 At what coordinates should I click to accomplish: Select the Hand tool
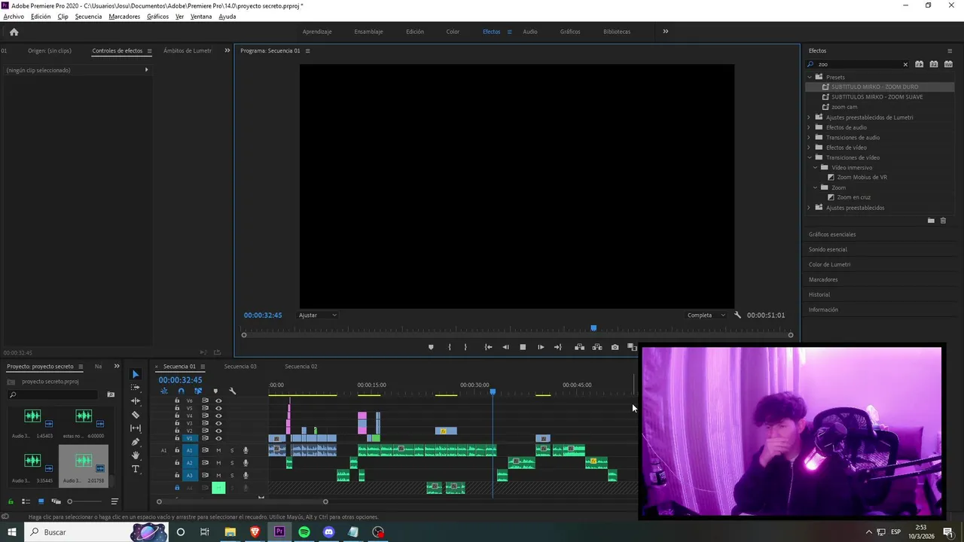tap(136, 455)
